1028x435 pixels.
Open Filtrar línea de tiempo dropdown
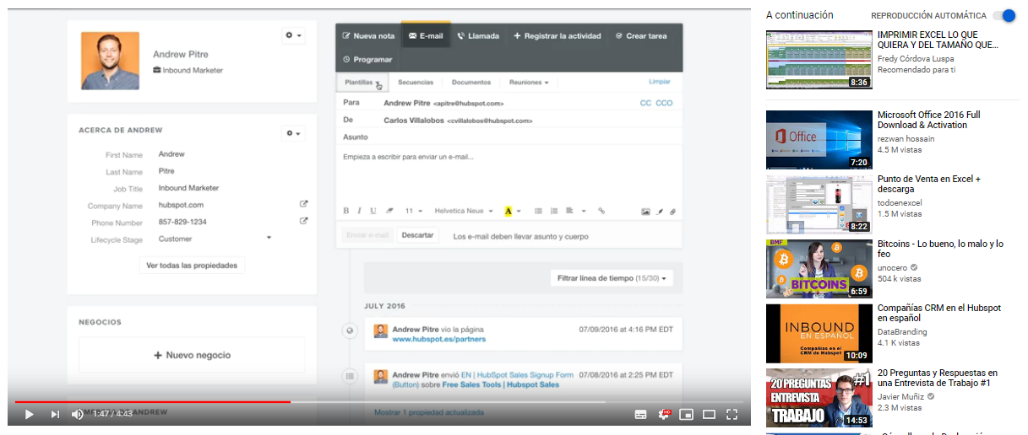pos(612,278)
